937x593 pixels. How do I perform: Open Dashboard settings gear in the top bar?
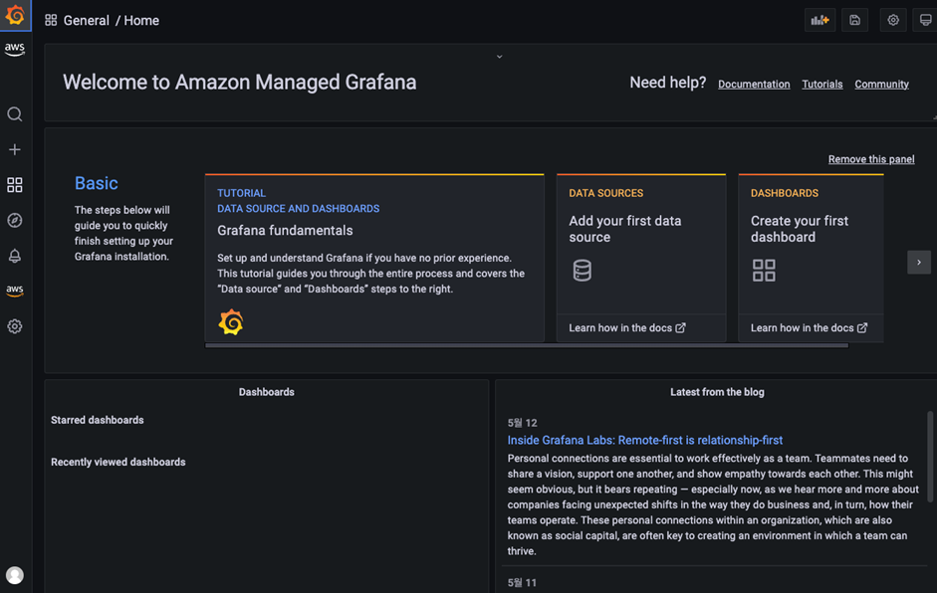tap(893, 20)
